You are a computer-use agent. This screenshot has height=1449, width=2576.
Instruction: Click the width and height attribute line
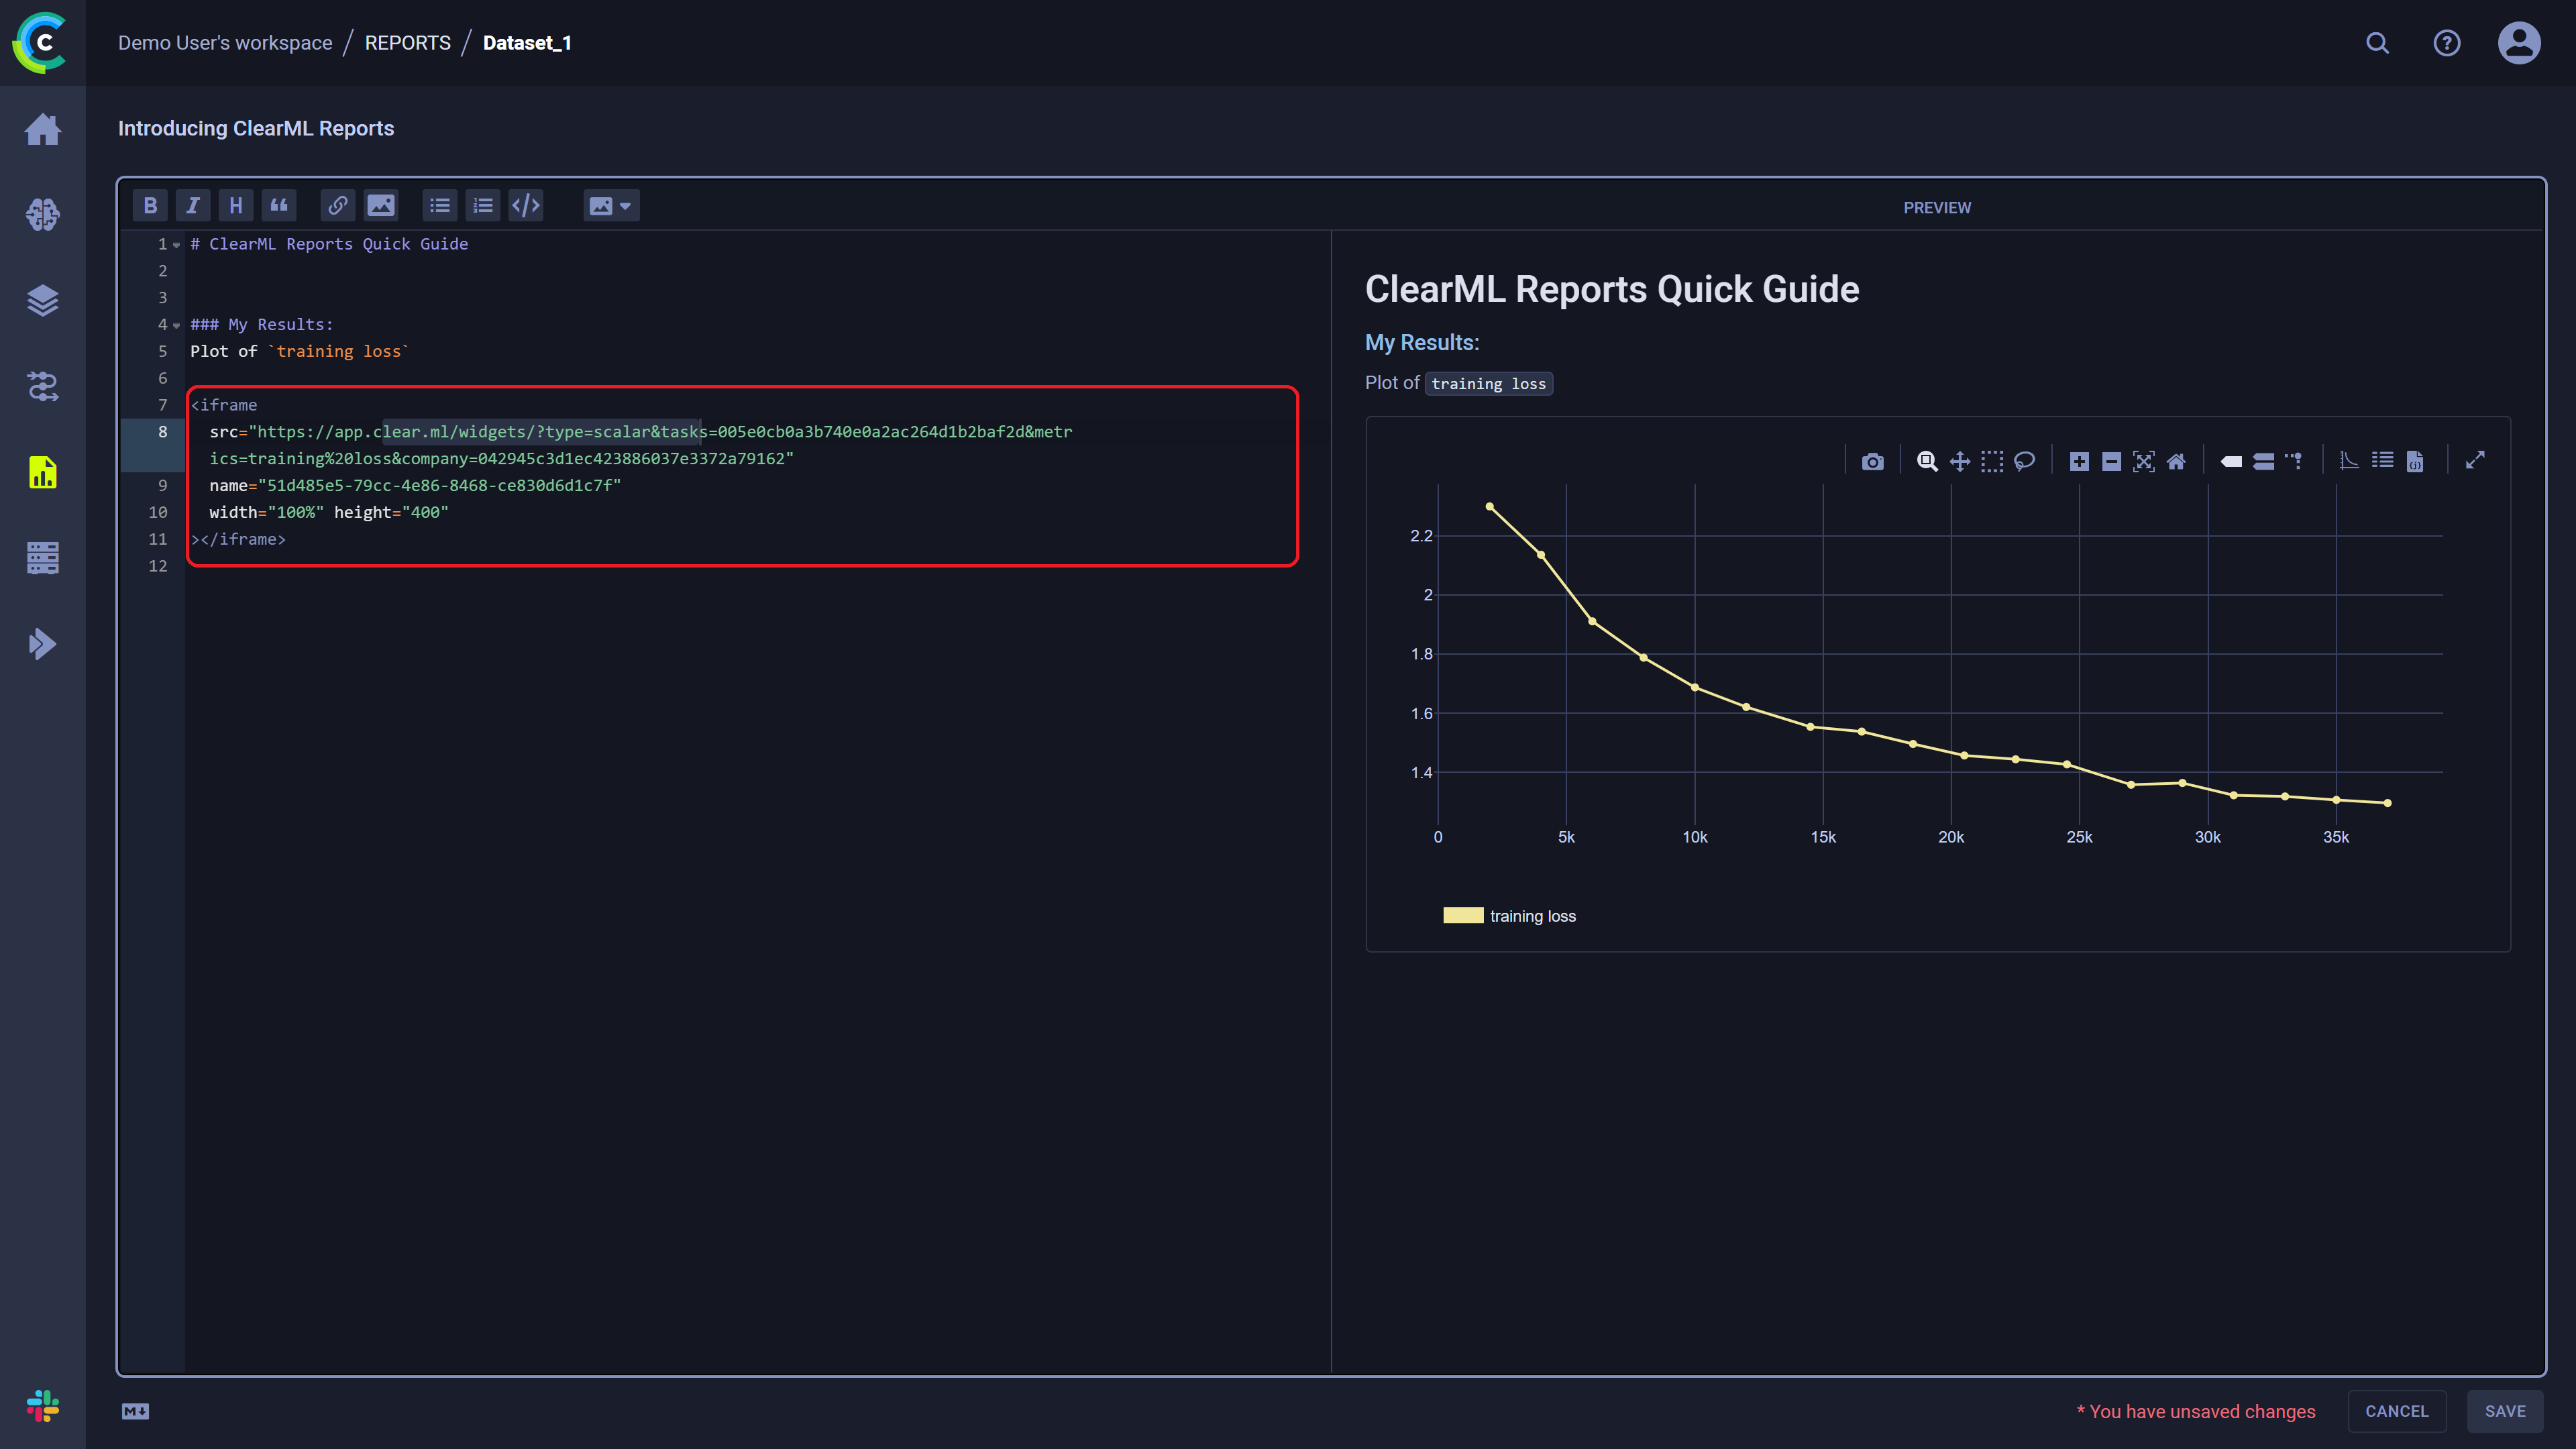329,512
